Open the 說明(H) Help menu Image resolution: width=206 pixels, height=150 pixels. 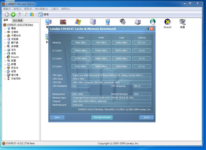coord(65,9)
